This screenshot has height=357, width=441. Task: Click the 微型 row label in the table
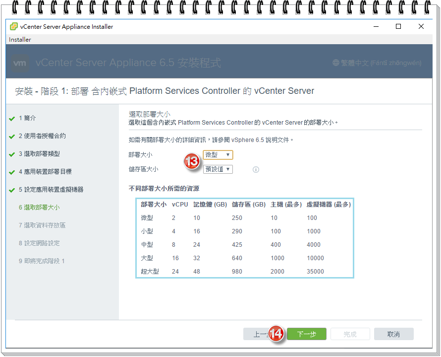coord(147,218)
